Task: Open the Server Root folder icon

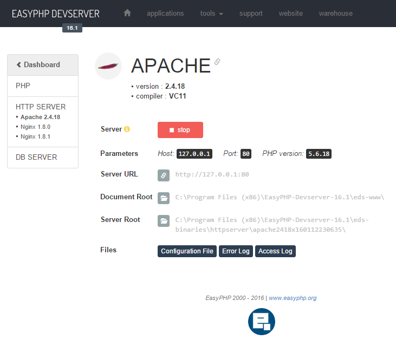Action: (164, 221)
